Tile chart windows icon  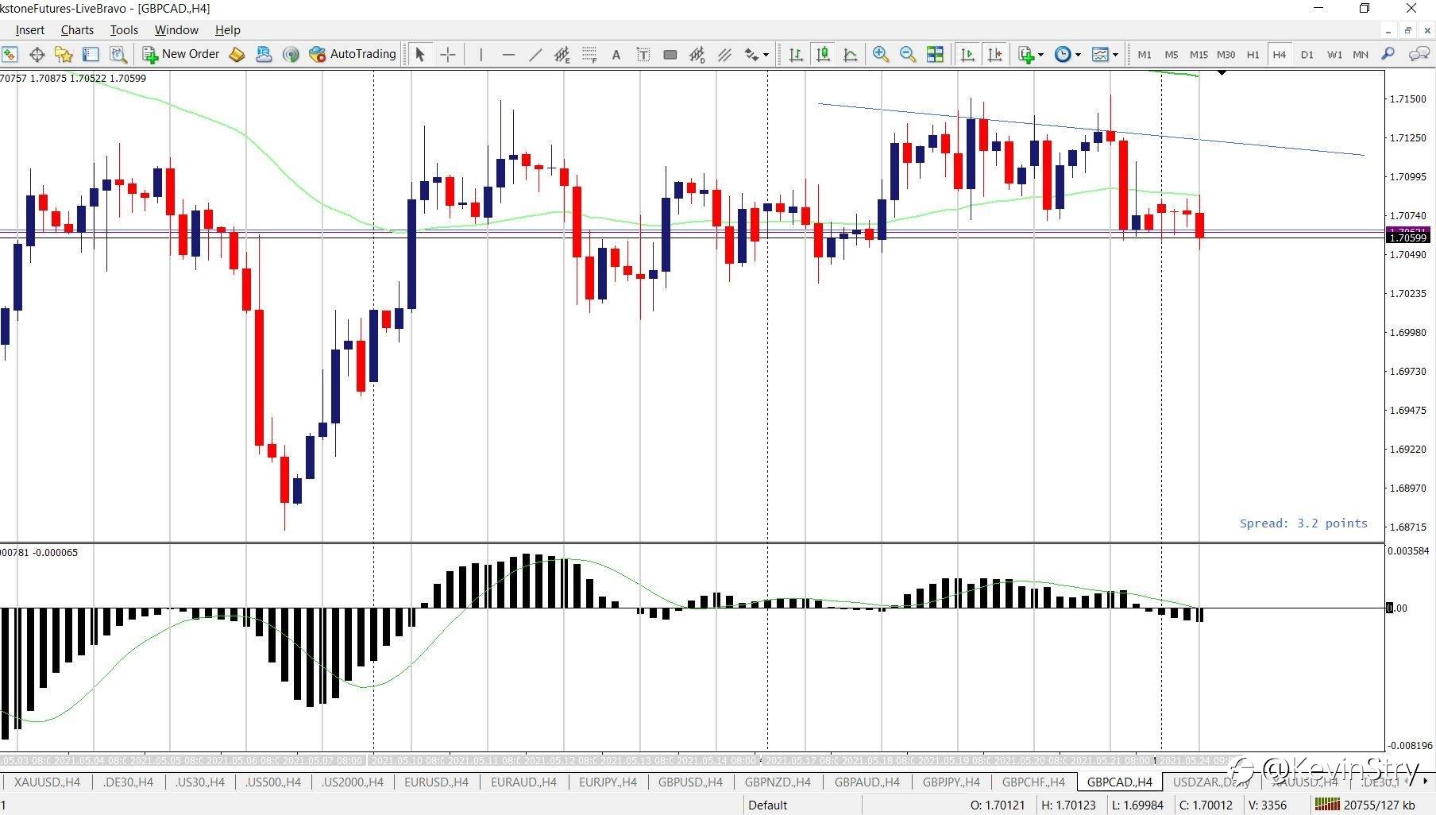tap(935, 54)
